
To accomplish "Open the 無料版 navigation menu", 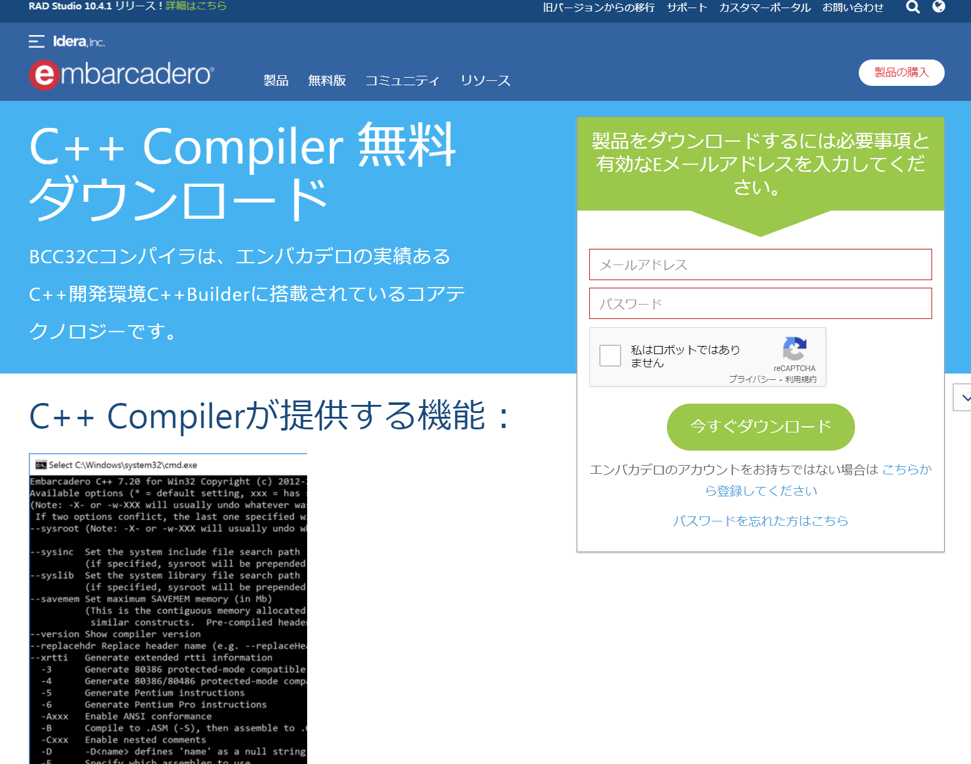I will coord(327,80).
